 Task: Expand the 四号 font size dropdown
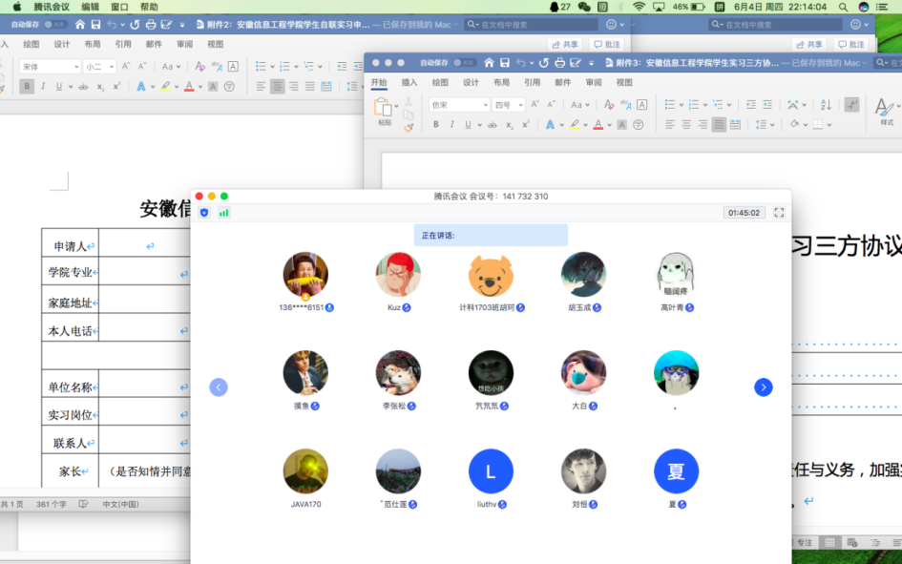point(509,105)
